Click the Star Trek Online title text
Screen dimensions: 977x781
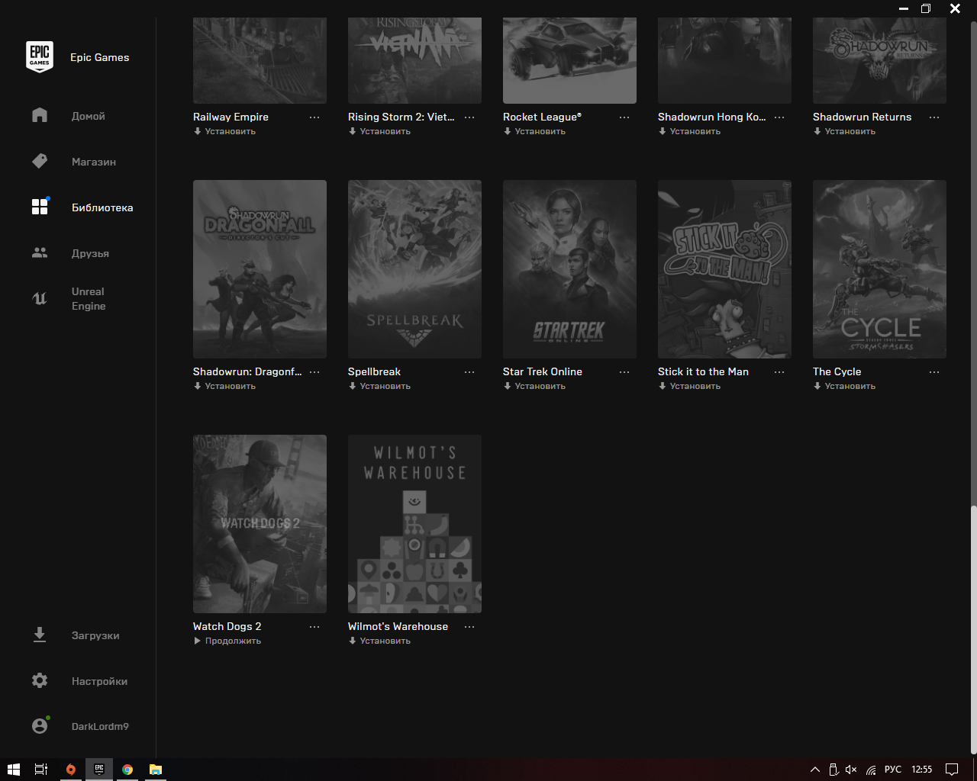[x=543, y=371]
